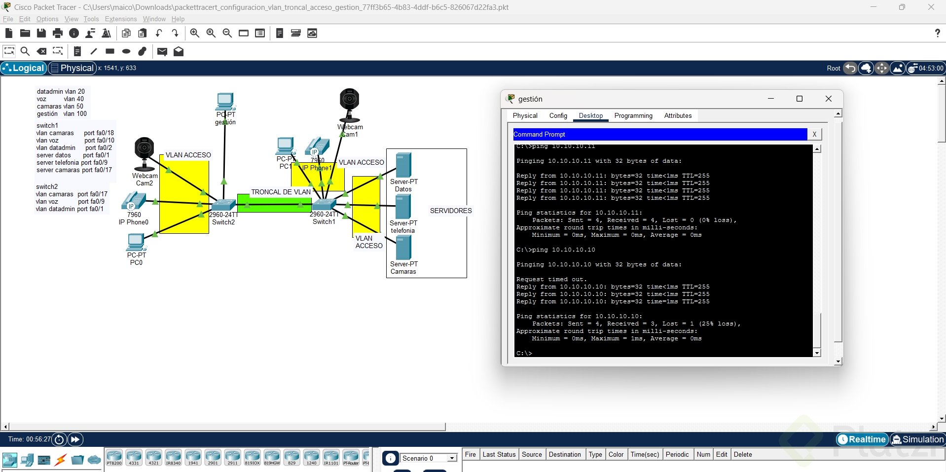Add a Simple PDU envelope

click(x=162, y=51)
